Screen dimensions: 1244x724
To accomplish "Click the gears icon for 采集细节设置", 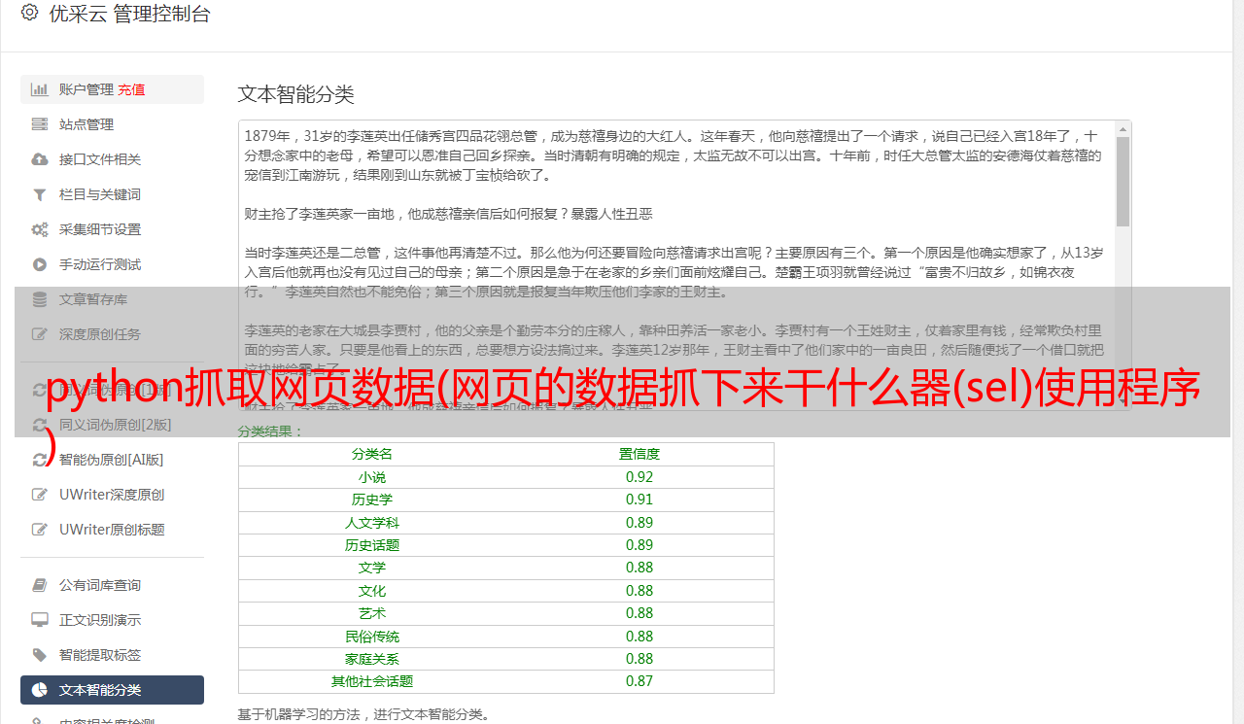I will coord(40,229).
